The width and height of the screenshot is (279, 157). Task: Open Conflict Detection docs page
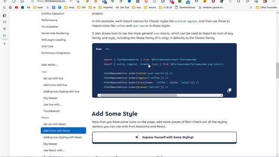tap(53, 14)
